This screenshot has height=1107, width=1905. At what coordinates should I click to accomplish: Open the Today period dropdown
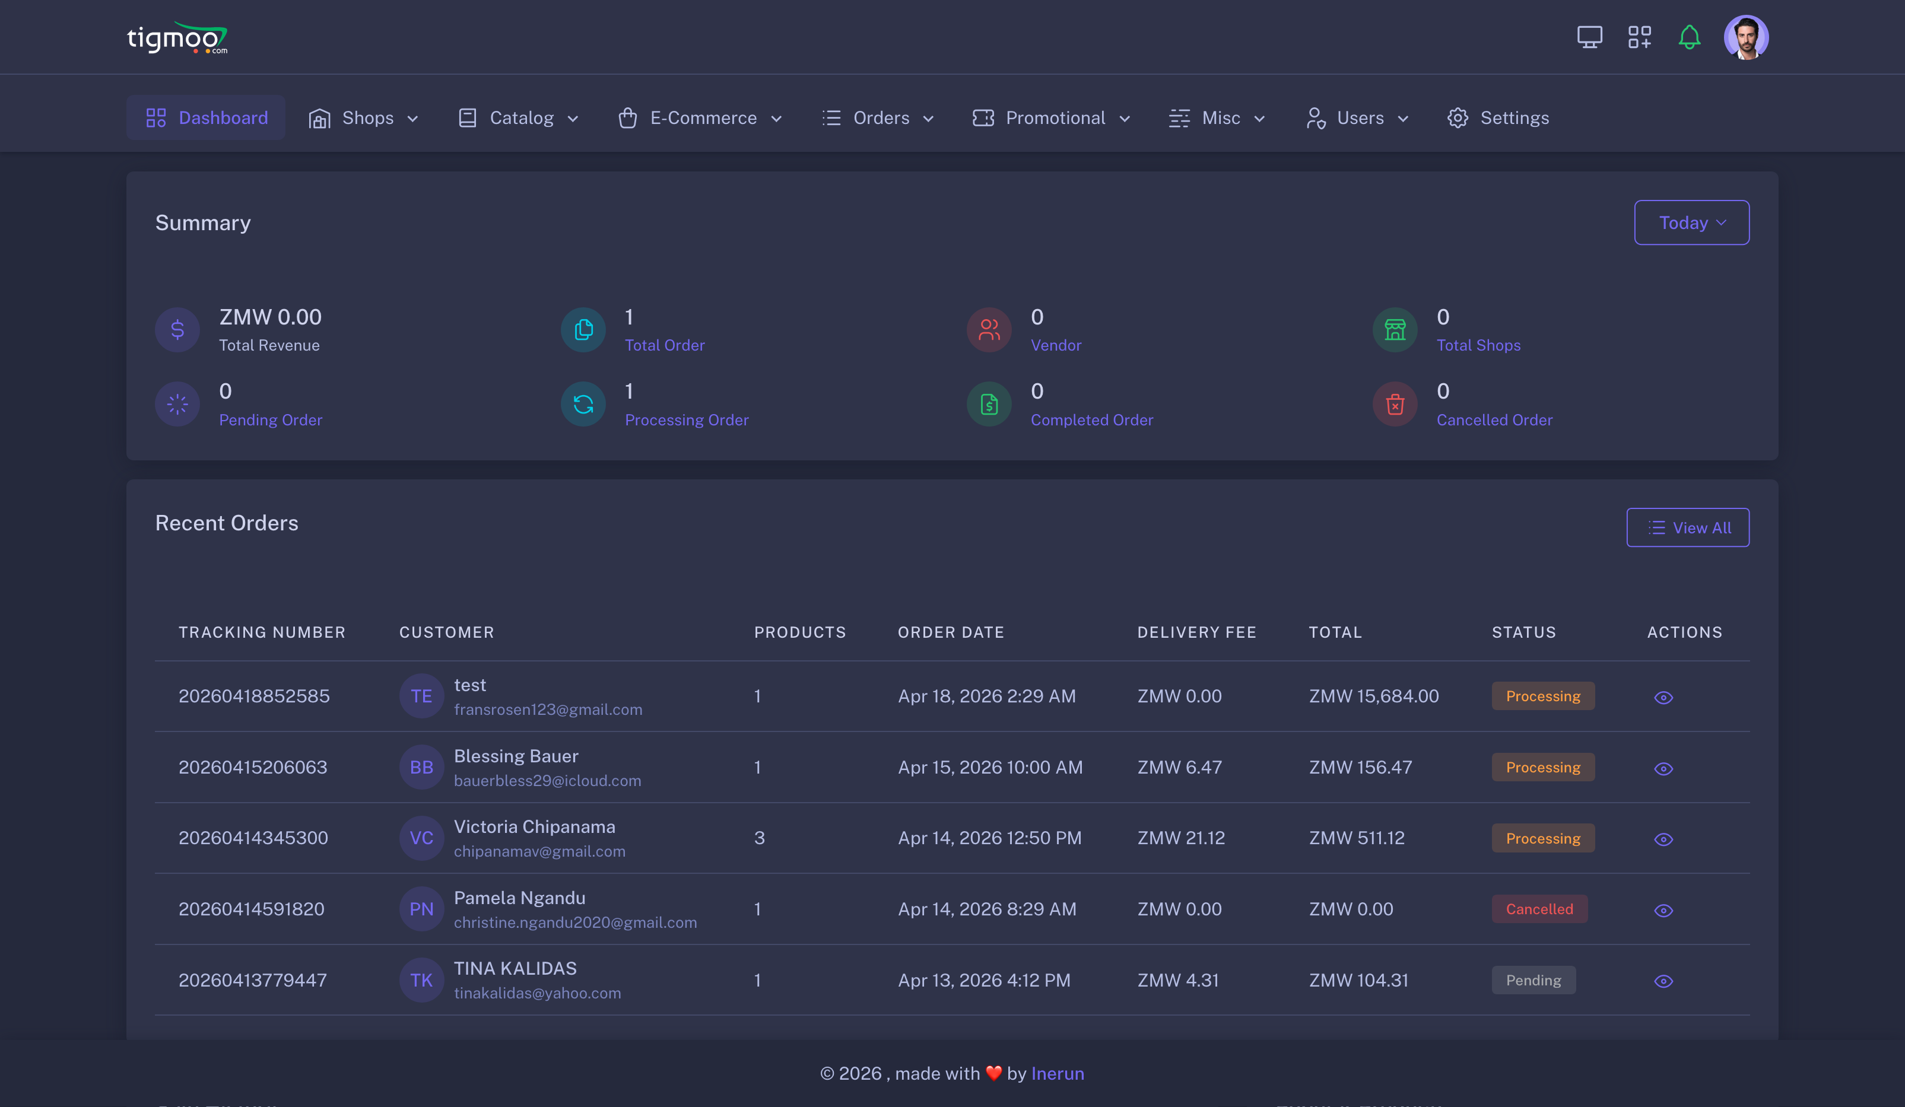(x=1691, y=223)
